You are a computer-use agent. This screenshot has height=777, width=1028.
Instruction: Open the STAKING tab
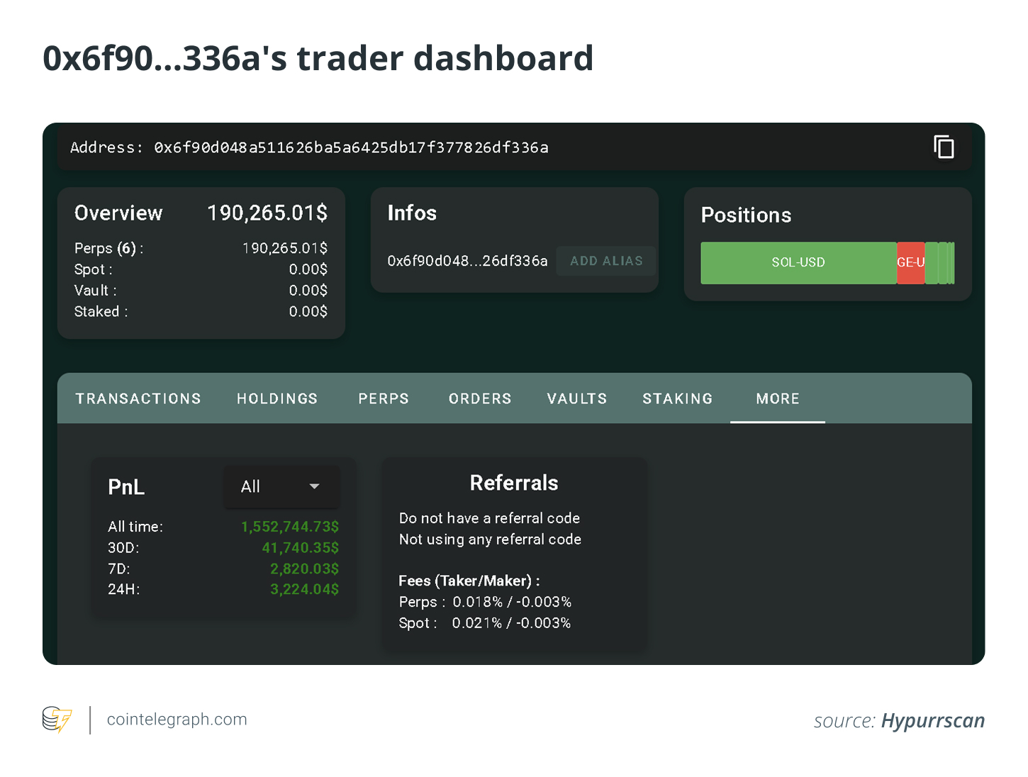[x=676, y=398]
